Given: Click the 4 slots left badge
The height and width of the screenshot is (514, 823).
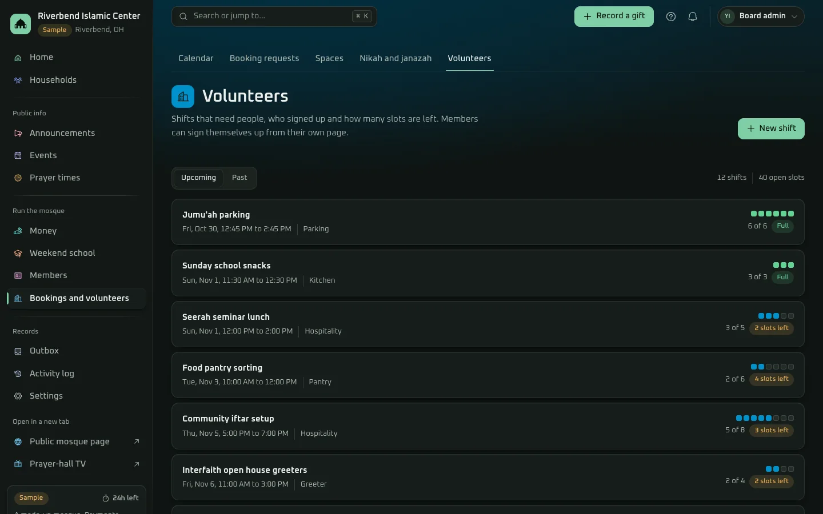Looking at the screenshot, I should point(772,379).
